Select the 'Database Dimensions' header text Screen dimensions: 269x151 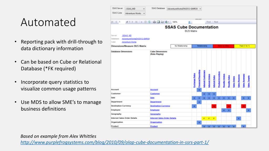(x=122, y=52)
